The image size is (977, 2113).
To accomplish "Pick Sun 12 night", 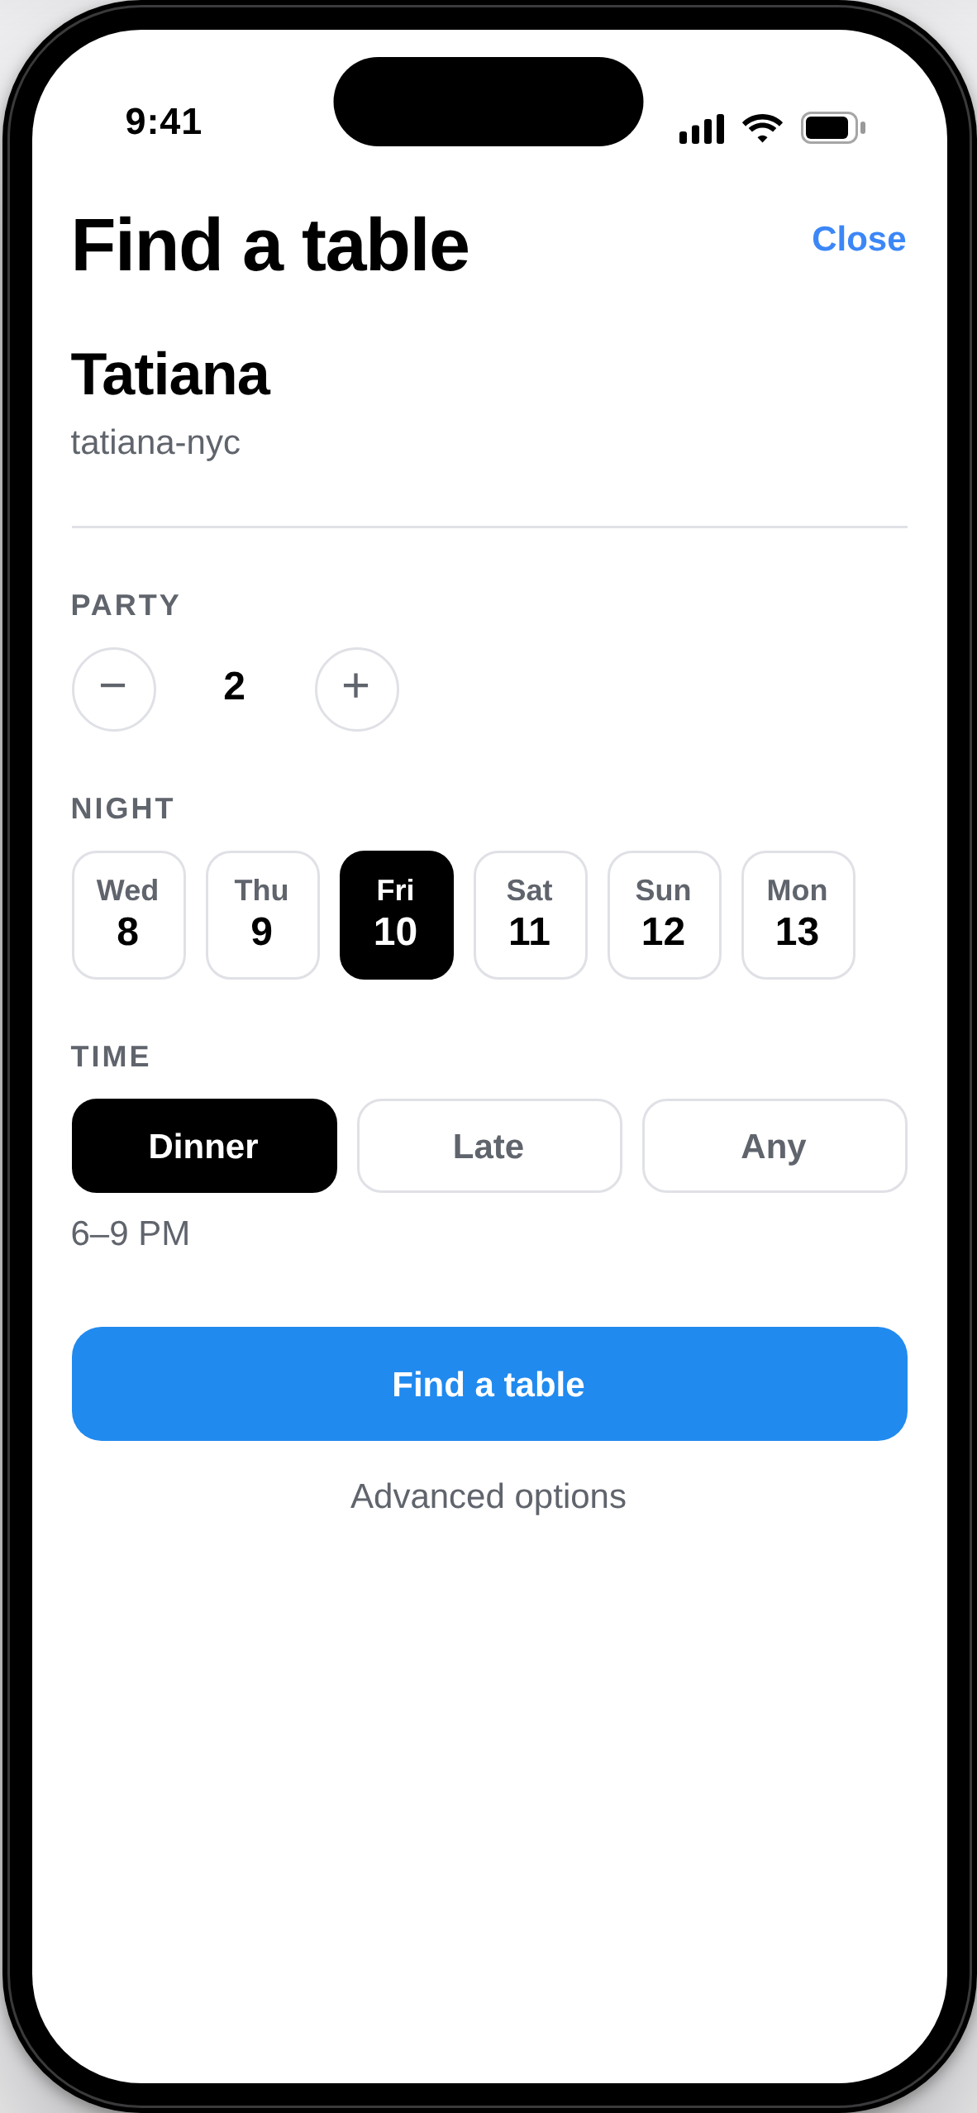I will click(664, 914).
